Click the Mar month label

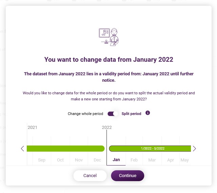(x=152, y=160)
